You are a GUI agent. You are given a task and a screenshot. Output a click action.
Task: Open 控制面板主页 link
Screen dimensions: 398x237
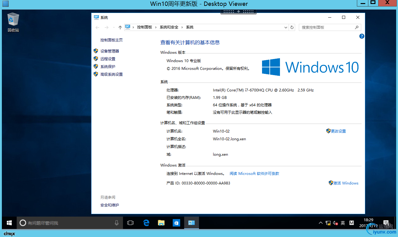coord(112,40)
